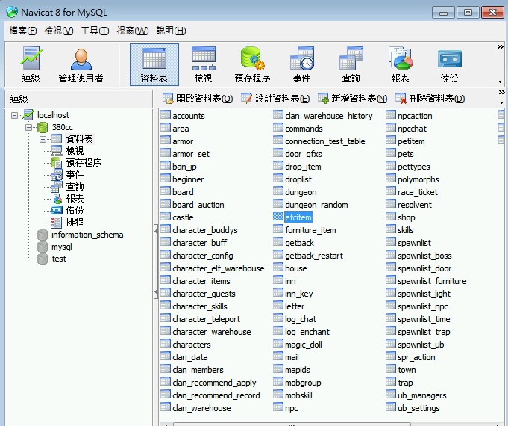Select the clan_warehouse_history table
The width and height of the screenshot is (508, 426).
click(x=329, y=116)
